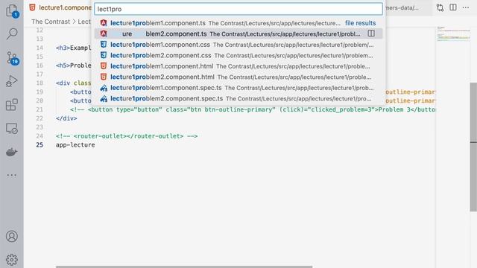Screen dimensions: 477x268
Task: Click the code minimap preview
Action: point(453,33)
